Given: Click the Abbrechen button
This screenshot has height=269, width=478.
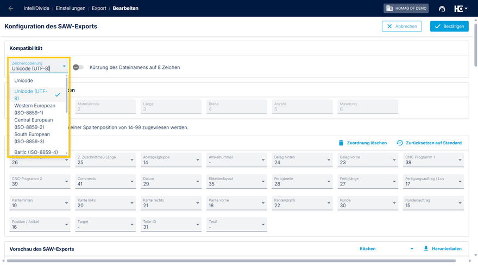Looking at the screenshot, I should (x=402, y=26).
